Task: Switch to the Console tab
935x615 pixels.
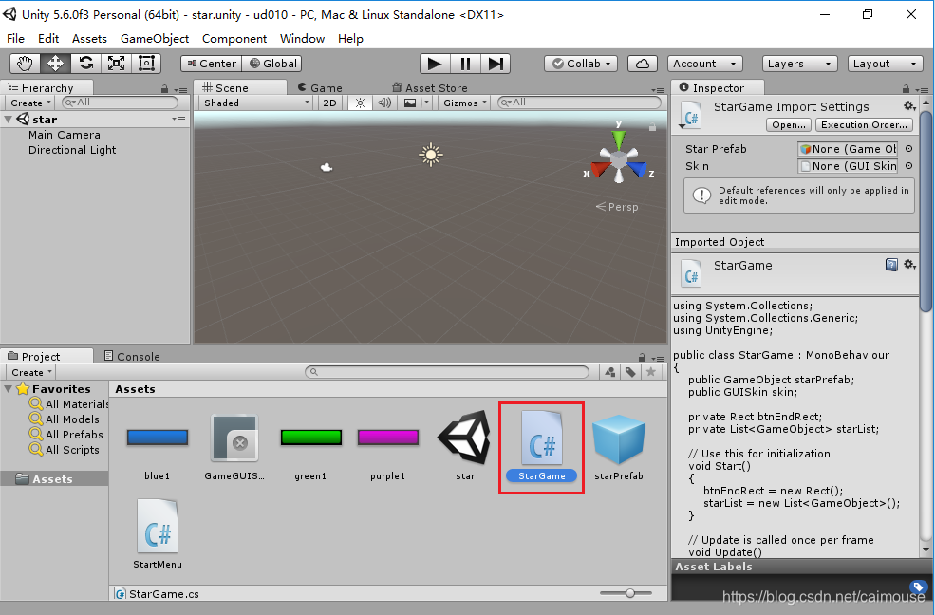Action: pyautogui.click(x=132, y=356)
